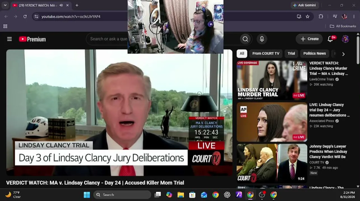Click the video title 'VERDICT WATCH: MA v. Lindsay Clancy'

(x=95, y=183)
